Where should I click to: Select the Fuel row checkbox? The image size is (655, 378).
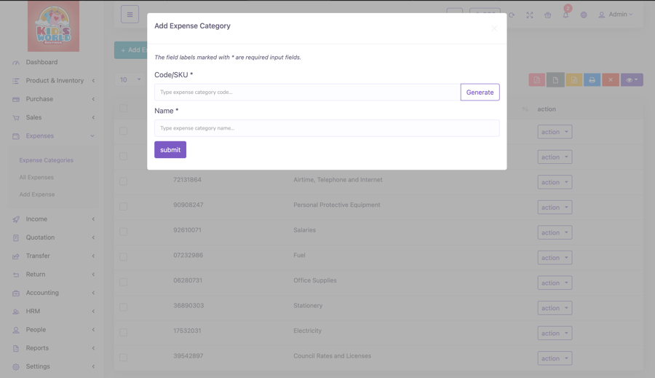coord(124,256)
